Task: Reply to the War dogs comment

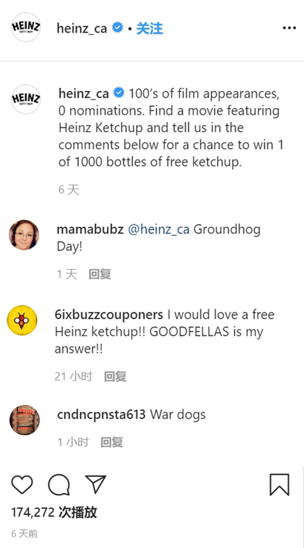Action: [x=112, y=442]
